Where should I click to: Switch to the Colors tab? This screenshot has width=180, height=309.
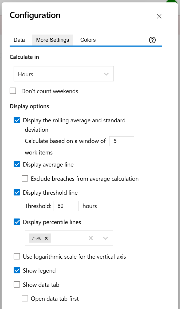click(88, 40)
